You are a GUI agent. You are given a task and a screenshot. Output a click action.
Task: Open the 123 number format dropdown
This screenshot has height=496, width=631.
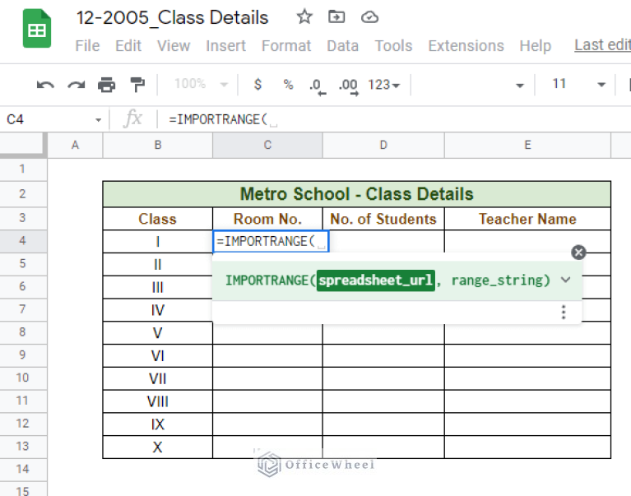pos(384,84)
